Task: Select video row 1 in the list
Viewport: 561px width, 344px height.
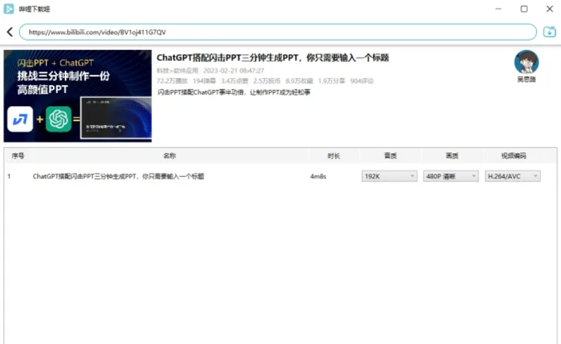Action: pos(280,176)
